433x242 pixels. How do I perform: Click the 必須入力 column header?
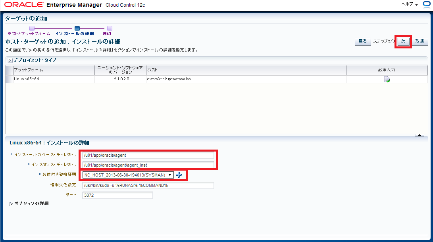[387, 70]
